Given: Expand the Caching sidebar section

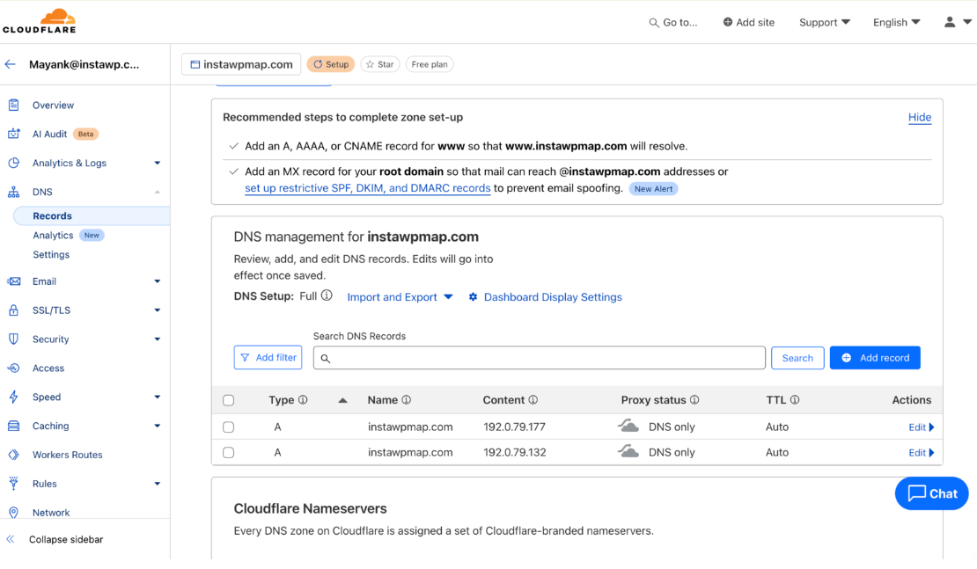Looking at the screenshot, I should 157,426.
